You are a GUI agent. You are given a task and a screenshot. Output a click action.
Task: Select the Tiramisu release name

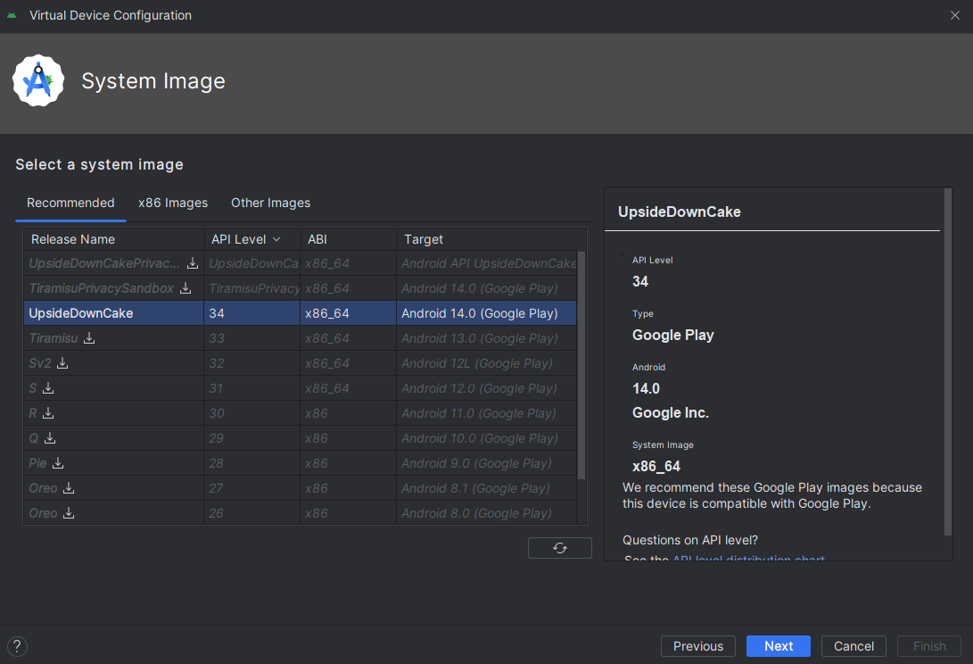(54, 338)
